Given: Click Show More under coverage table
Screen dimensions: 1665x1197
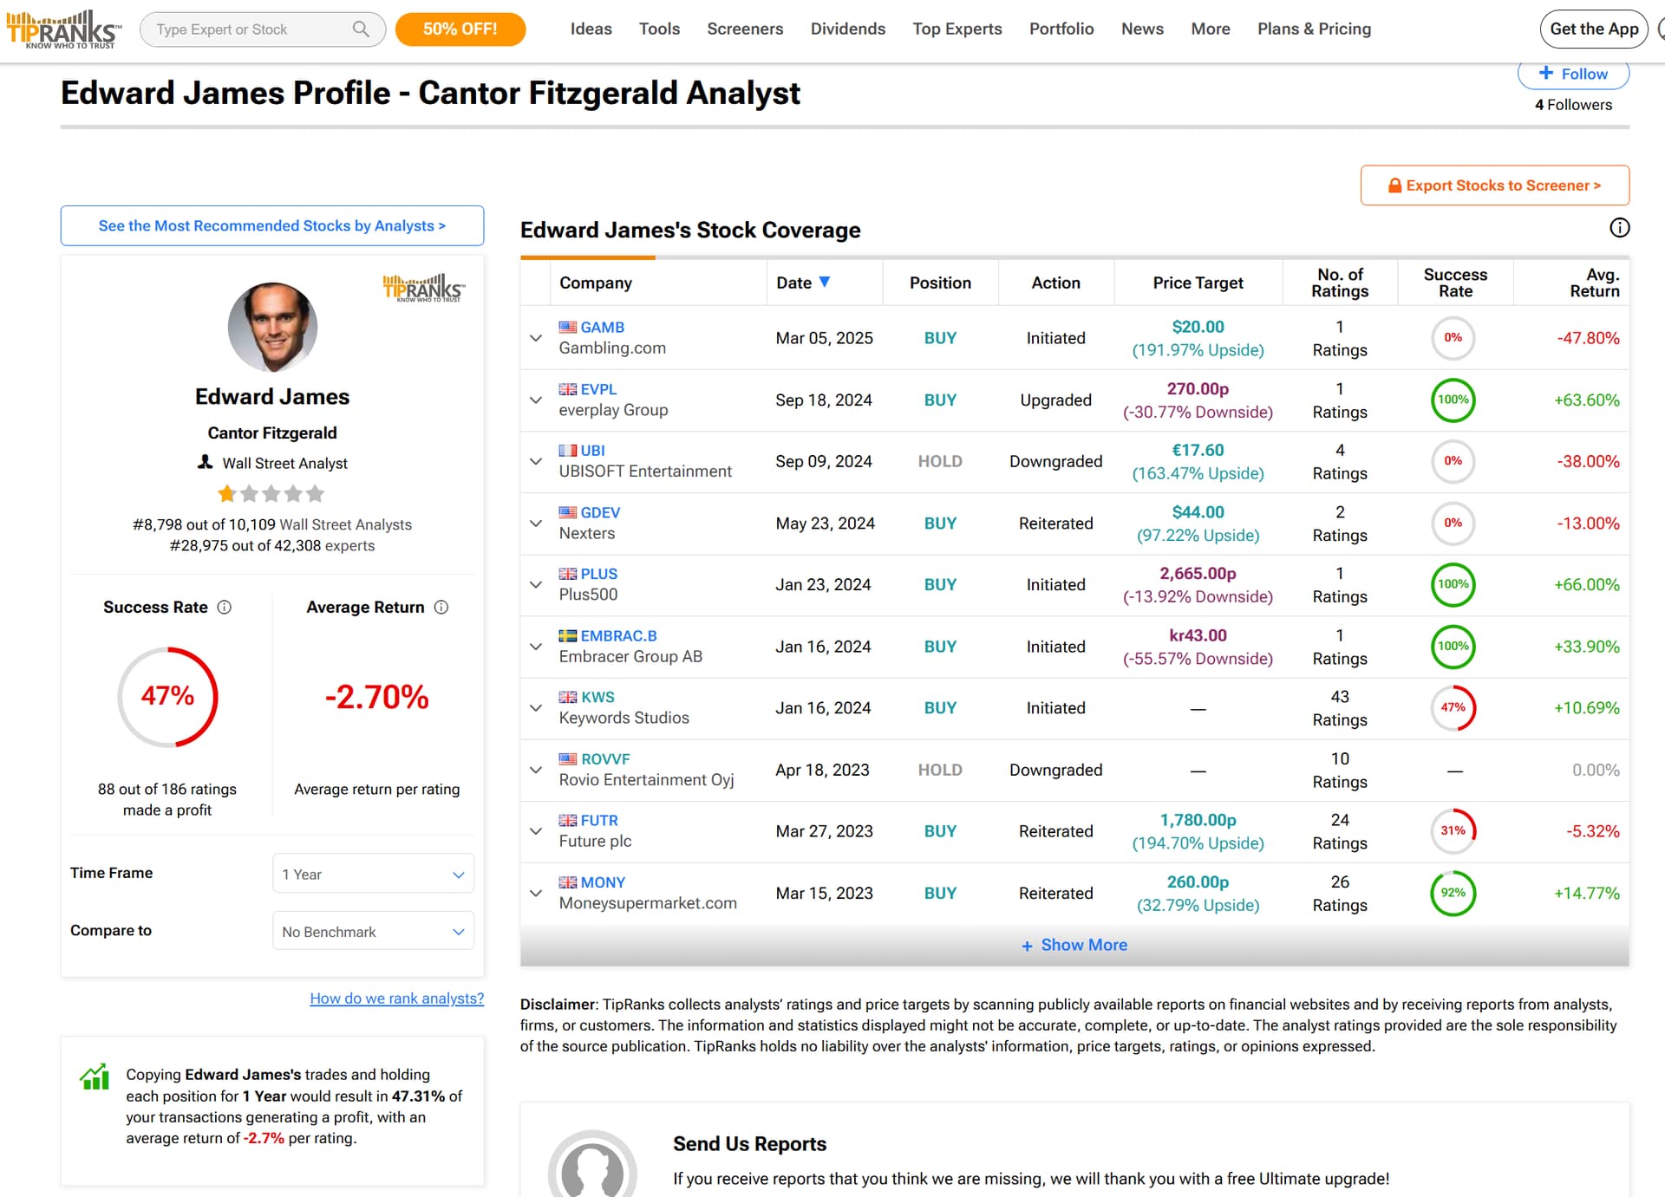Looking at the screenshot, I should coord(1074,945).
